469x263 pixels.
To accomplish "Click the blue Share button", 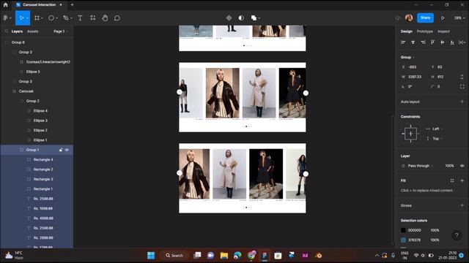I will 425,18.
